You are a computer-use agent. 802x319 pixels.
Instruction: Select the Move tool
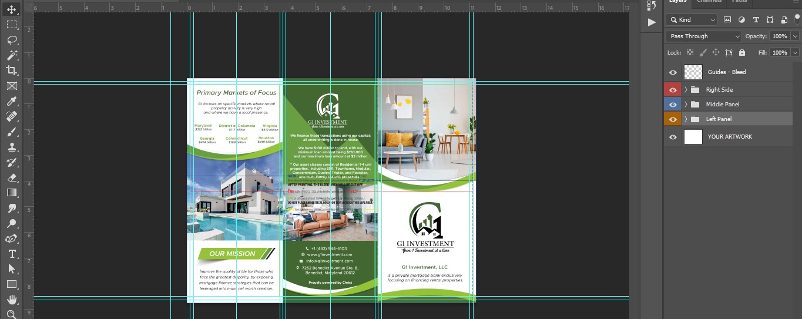[x=11, y=9]
